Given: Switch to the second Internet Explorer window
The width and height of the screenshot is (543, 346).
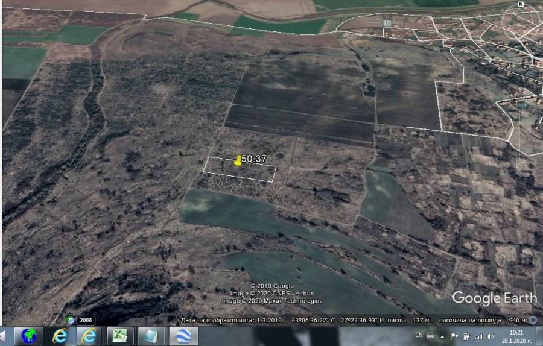Looking at the screenshot, I should 89,335.
